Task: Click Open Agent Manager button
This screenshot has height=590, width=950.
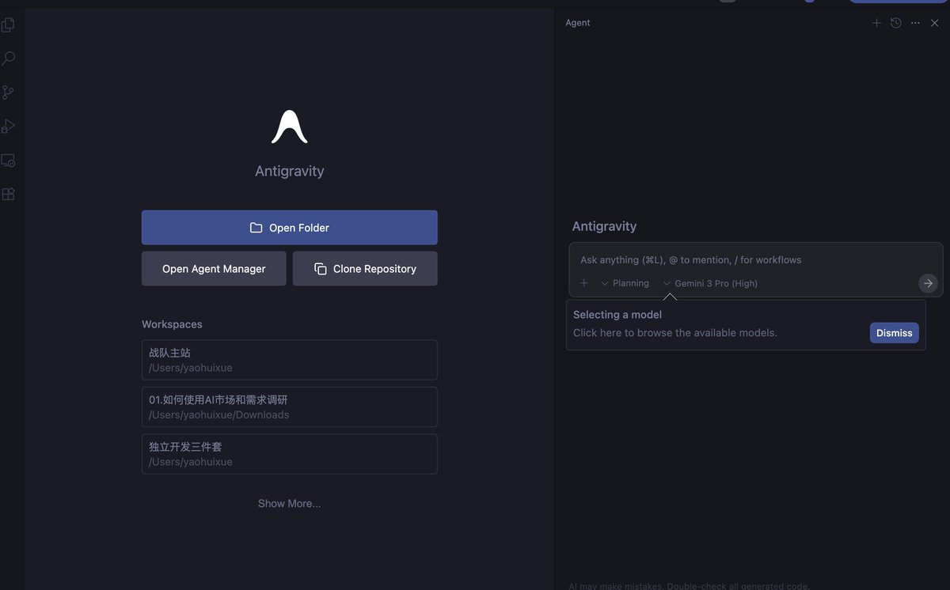Action: click(x=214, y=269)
